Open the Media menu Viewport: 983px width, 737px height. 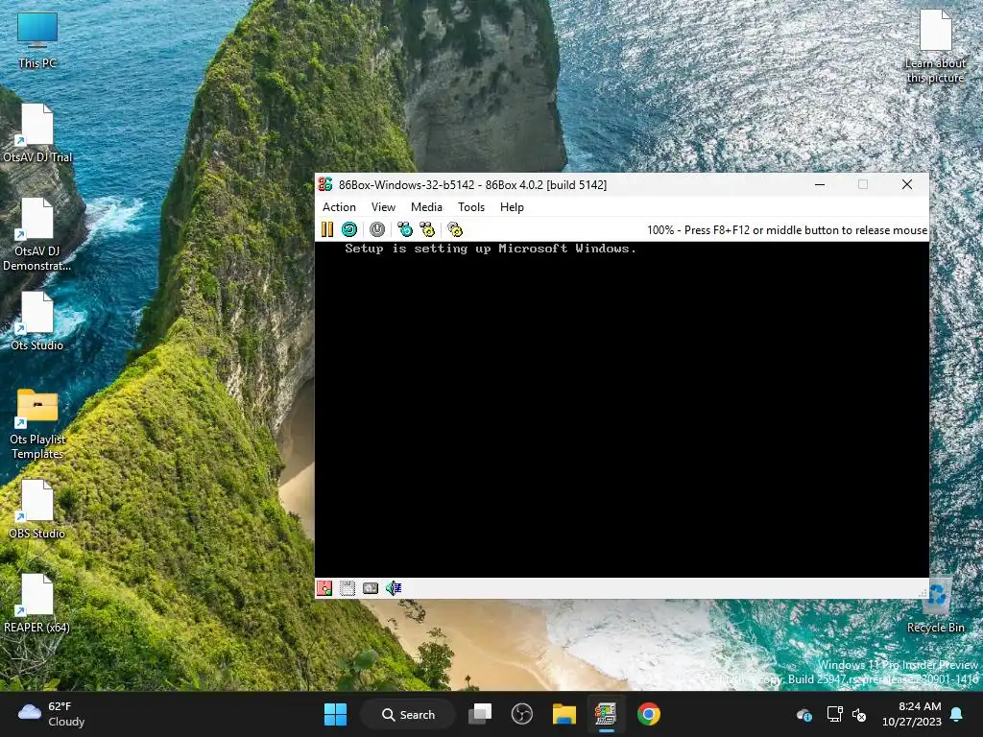point(426,207)
